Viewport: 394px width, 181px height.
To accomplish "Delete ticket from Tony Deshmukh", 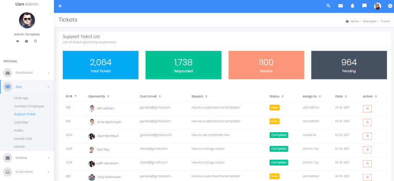I will click(367, 178).
